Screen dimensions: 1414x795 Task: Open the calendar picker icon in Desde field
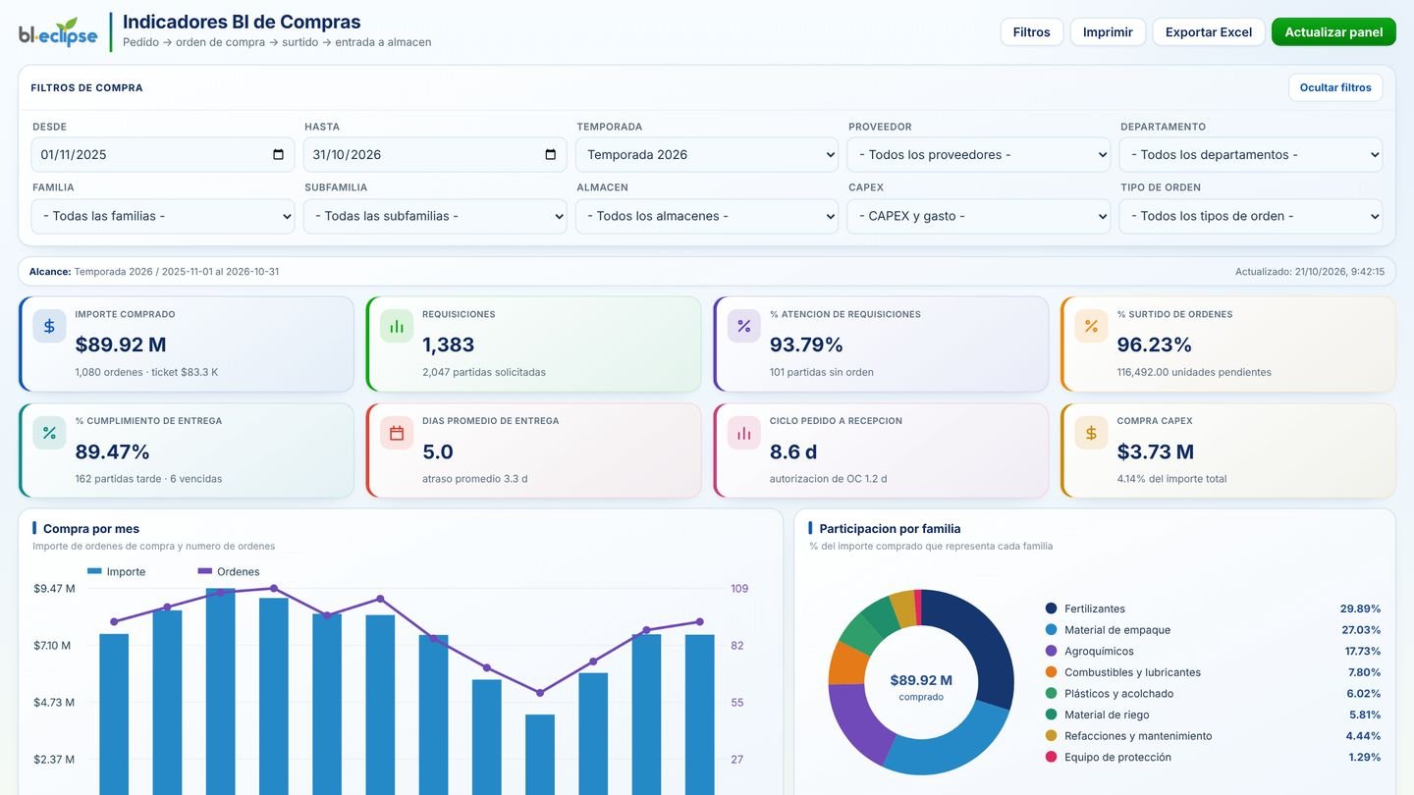point(278,154)
